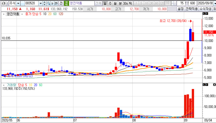Click the 최저 (05/22) low marker
This screenshot has height=123, width=216.
(18, 76)
